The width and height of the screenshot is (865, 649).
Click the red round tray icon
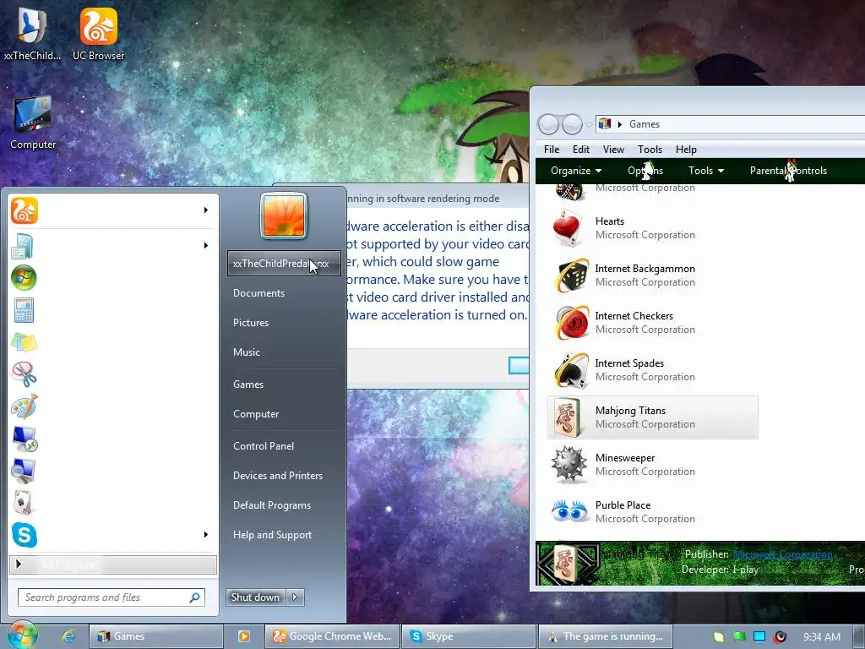click(780, 636)
